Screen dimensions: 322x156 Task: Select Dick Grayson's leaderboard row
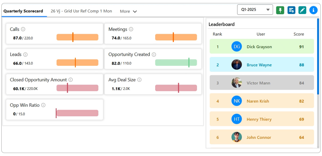pos(261,46)
